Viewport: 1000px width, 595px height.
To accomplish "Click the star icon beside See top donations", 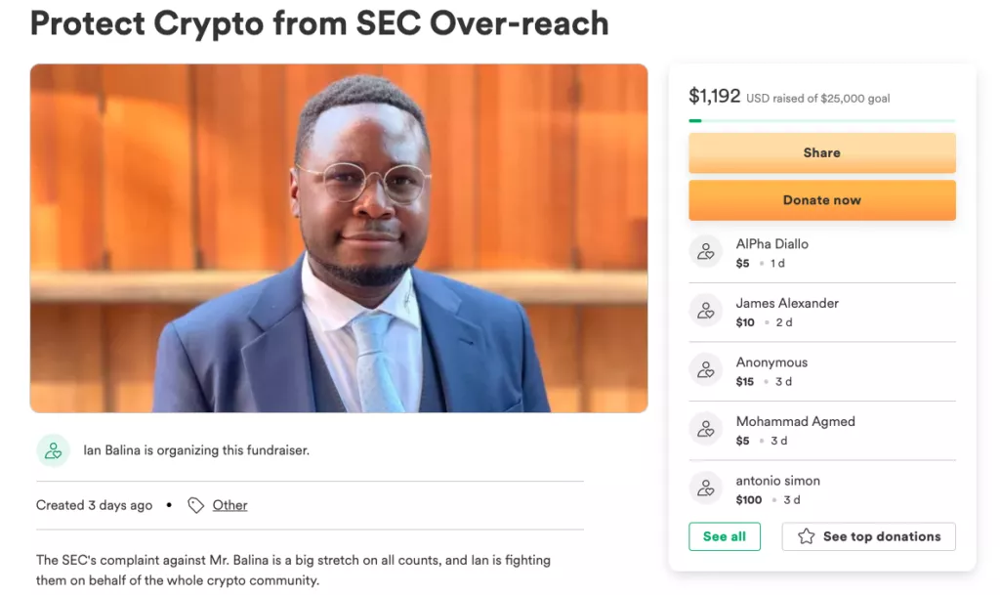I will coord(807,536).
